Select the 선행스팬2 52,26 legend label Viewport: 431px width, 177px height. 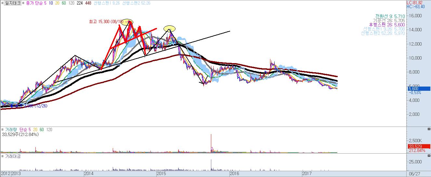[136, 3]
